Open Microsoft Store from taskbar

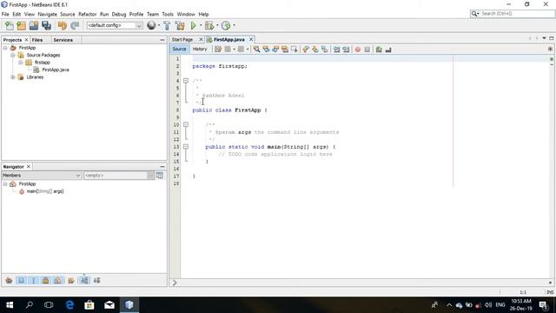89,305
